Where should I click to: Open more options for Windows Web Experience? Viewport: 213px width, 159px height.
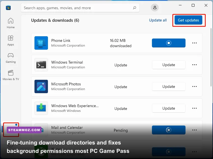(195, 108)
